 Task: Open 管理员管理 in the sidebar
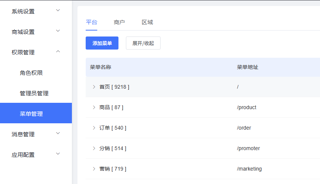pos(34,93)
